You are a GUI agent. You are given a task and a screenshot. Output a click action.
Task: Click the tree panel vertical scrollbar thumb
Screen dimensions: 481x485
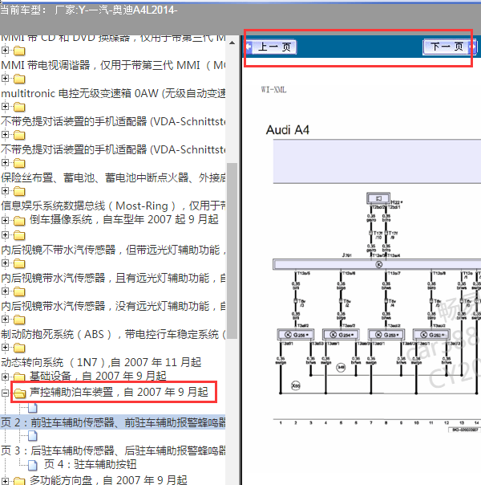[232, 251]
